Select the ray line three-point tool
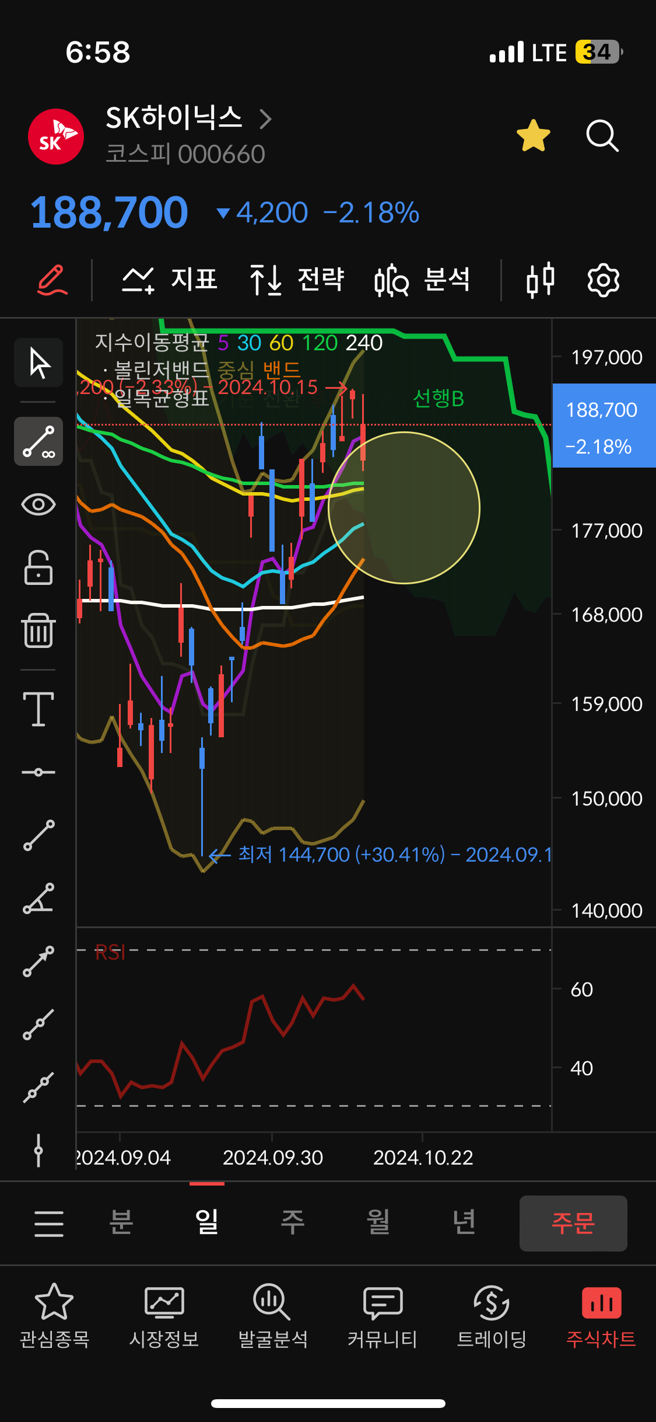 (x=38, y=1088)
